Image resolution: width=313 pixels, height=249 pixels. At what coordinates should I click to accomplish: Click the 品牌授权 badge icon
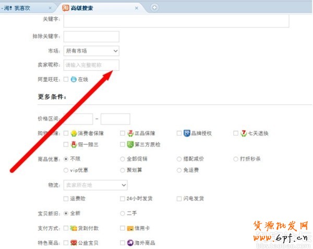pyautogui.click(x=187, y=133)
